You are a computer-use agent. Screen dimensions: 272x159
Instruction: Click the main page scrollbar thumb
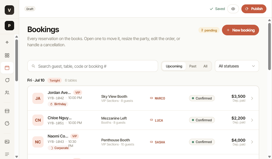pos(269,46)
